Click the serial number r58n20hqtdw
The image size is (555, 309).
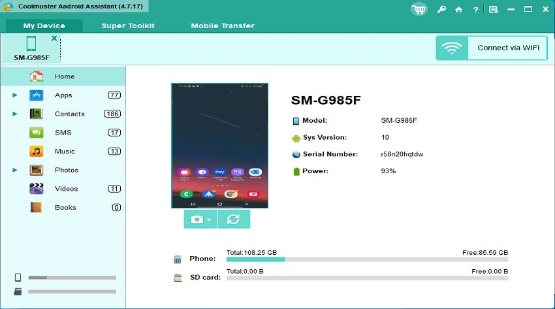pos(402,154)
